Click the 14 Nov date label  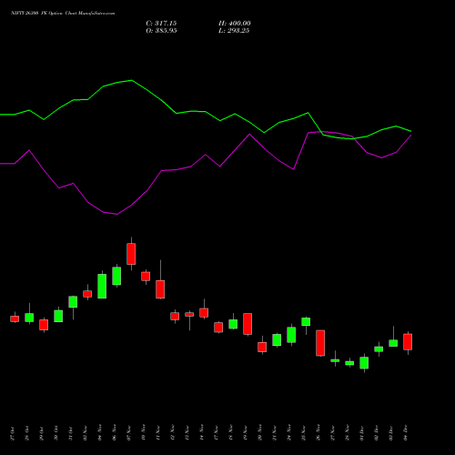202,433
